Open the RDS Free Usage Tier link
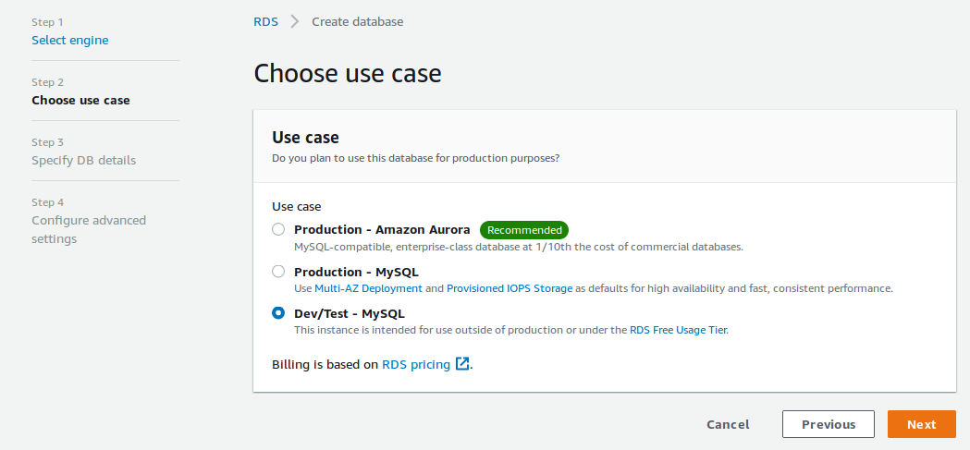 (x=678, y=330)
